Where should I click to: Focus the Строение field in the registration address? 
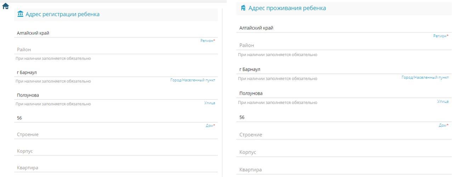[x=116, y=135]
